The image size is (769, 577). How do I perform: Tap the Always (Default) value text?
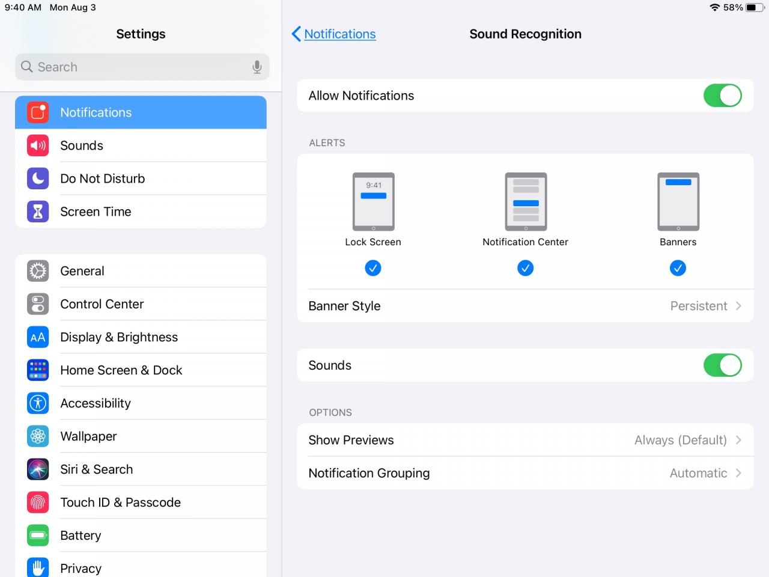(x=681, y=440)
